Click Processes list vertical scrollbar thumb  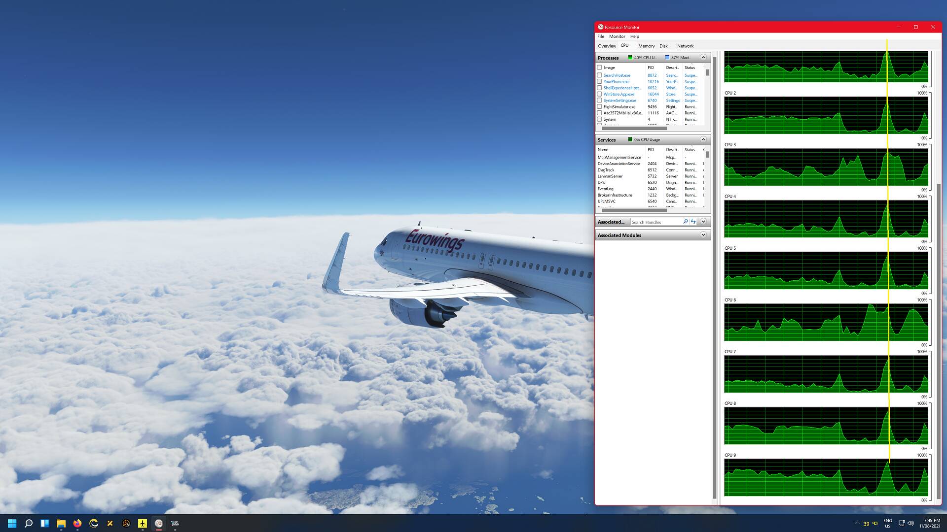pos(707,72)
